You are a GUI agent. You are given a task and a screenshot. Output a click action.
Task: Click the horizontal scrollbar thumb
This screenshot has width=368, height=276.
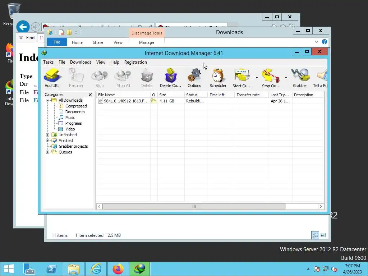point(194,207)
